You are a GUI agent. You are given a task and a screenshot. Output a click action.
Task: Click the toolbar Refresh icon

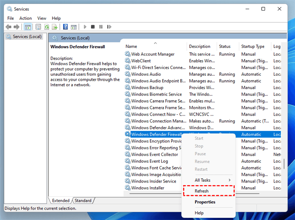[x=47, y=27]
